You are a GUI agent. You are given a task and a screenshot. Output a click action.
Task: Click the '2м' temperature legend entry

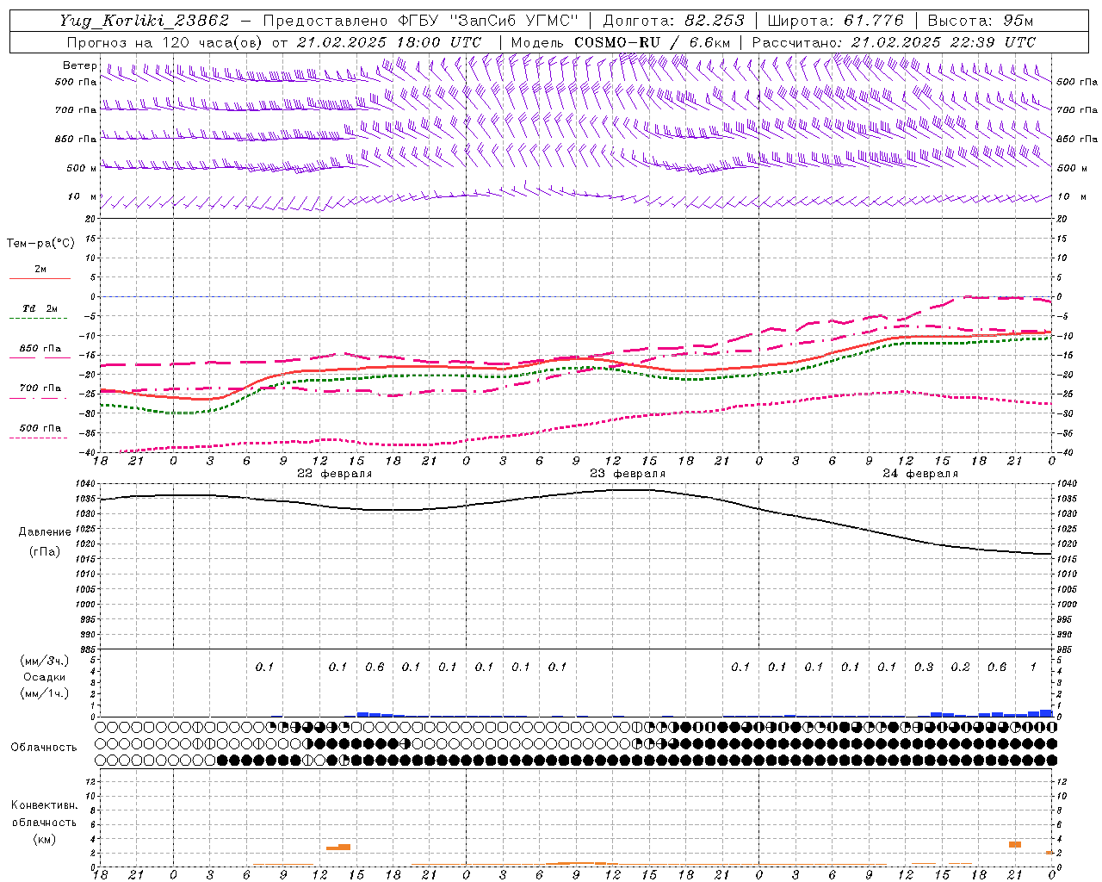[x=40, y=269]
